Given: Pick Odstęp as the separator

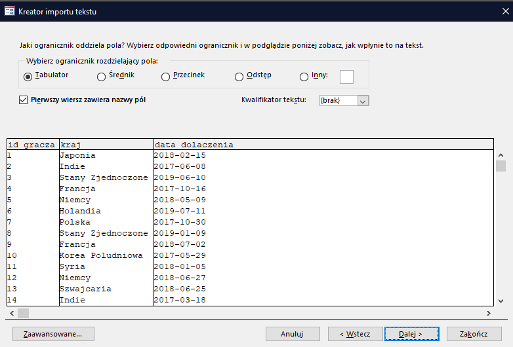Looking at the screenshot, I should point(239,77).
